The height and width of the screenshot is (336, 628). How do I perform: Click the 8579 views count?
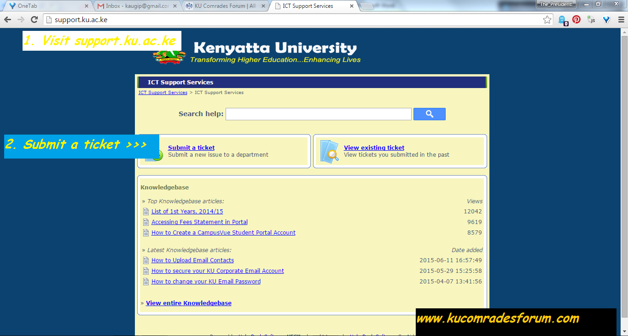coord(475,233)
